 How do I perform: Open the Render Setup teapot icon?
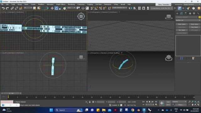193,8
